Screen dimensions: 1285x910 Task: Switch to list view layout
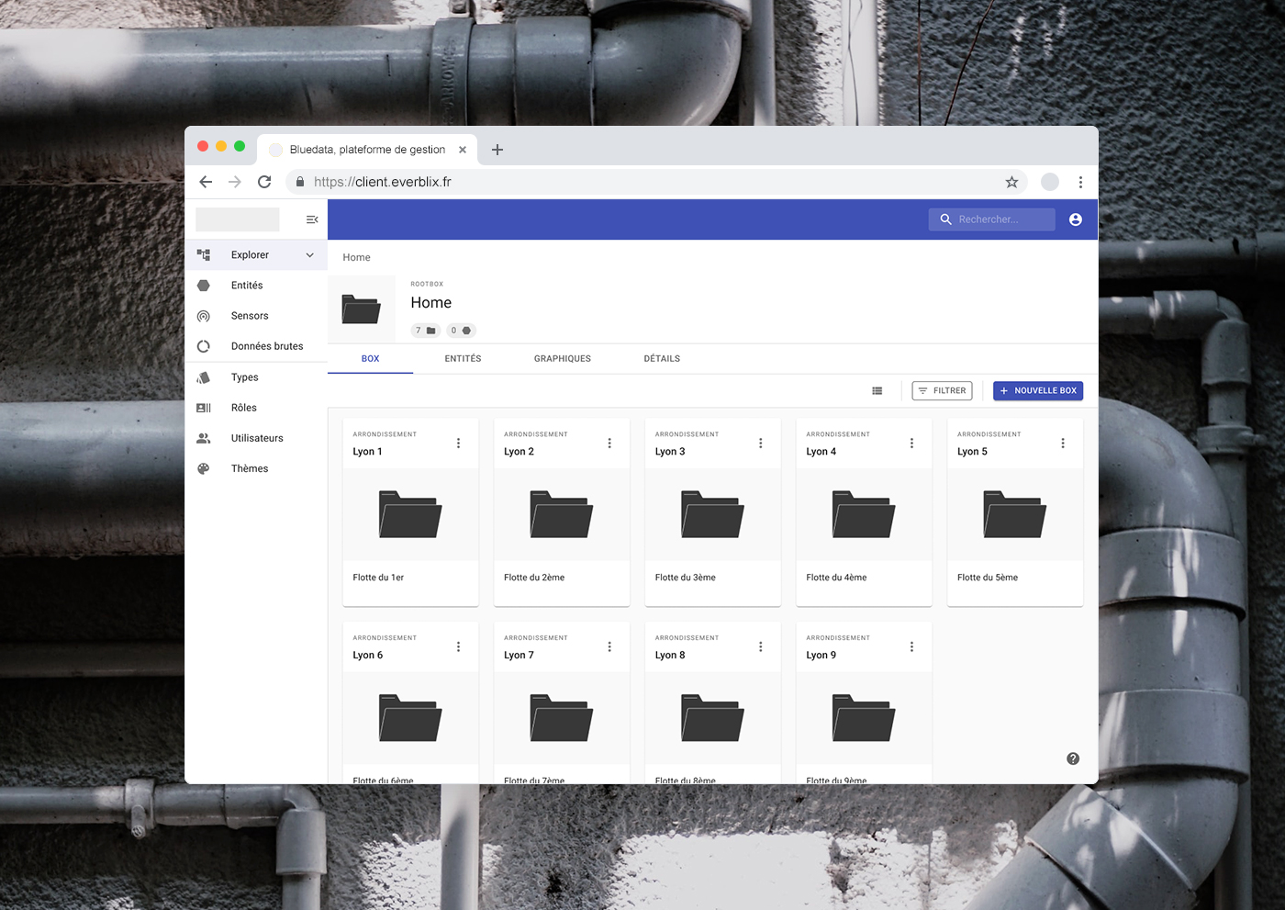pyautogui.click(x=877, y=391)
